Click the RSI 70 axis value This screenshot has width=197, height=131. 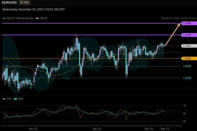(185, 106)
